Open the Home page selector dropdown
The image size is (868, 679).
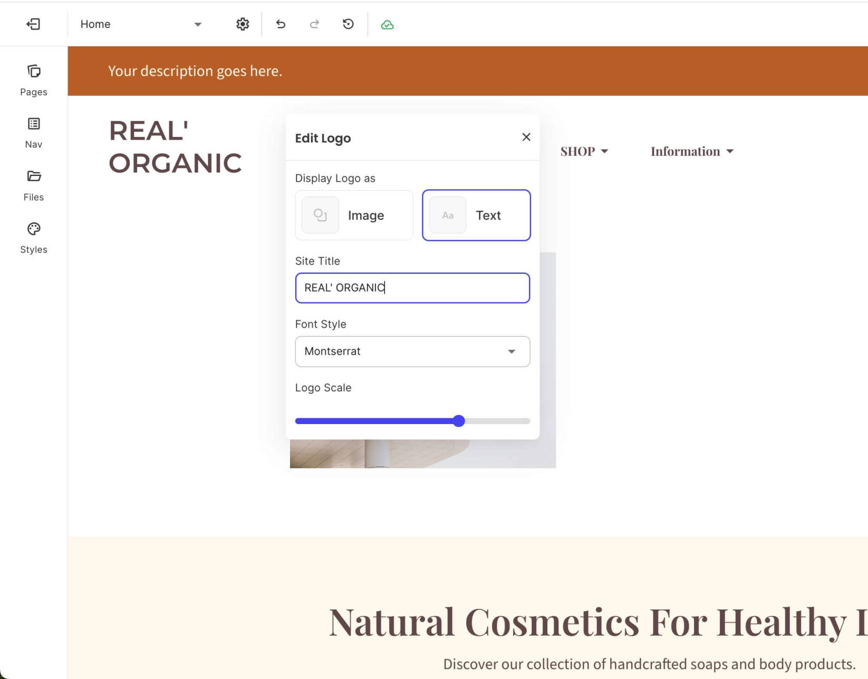141,24
